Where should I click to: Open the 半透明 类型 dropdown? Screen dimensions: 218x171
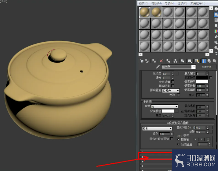tap(165, 106)
